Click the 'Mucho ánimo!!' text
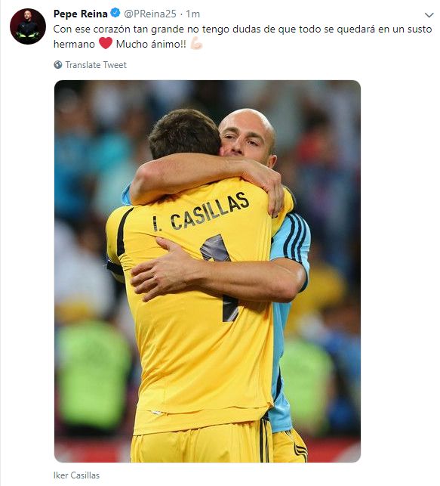The width and height of the screenshot is (440, 486). coord(151,44)
